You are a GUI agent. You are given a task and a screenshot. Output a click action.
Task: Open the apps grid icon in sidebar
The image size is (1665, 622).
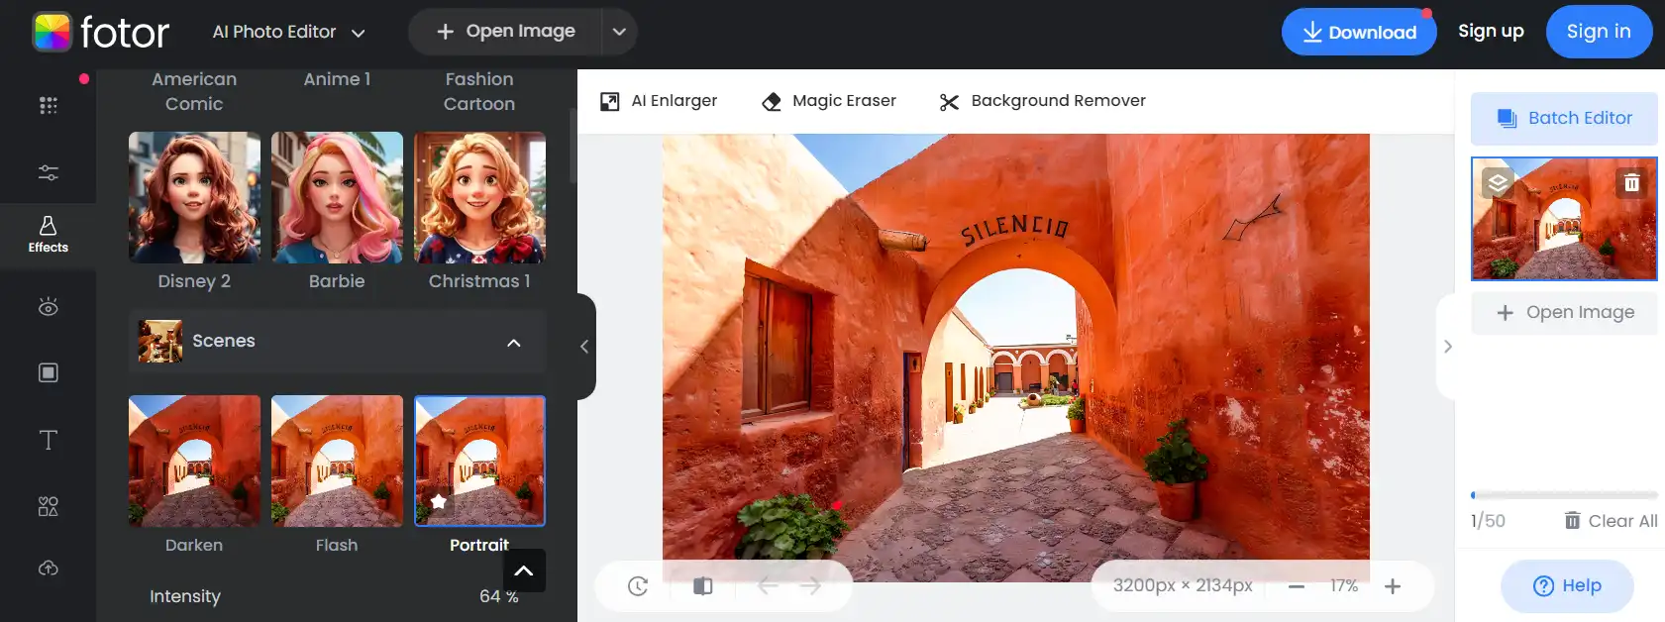48,105
